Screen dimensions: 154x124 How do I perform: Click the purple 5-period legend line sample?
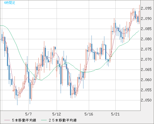7,120
